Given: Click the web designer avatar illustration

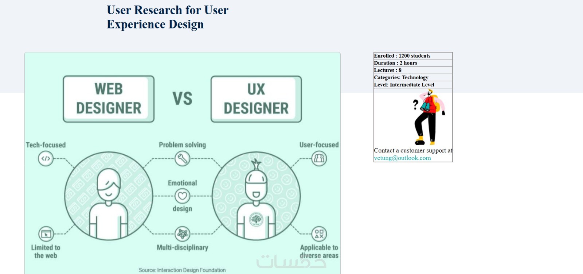Looking at the screenshot, I should point(109,196).
